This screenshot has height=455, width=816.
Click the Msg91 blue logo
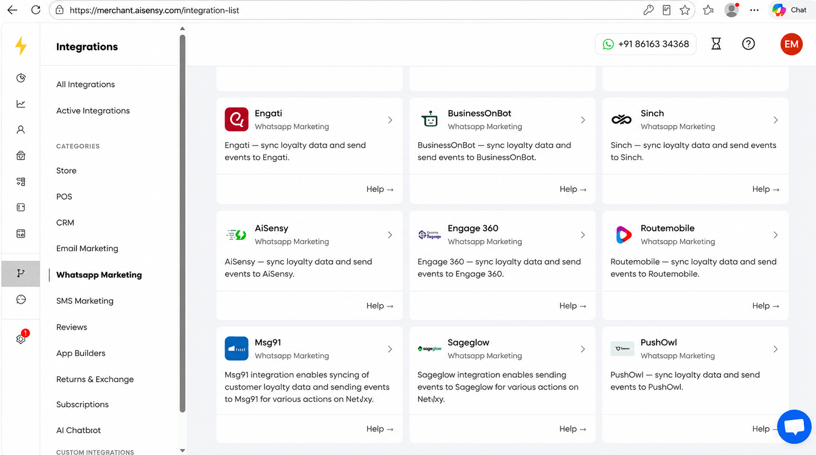236,349
